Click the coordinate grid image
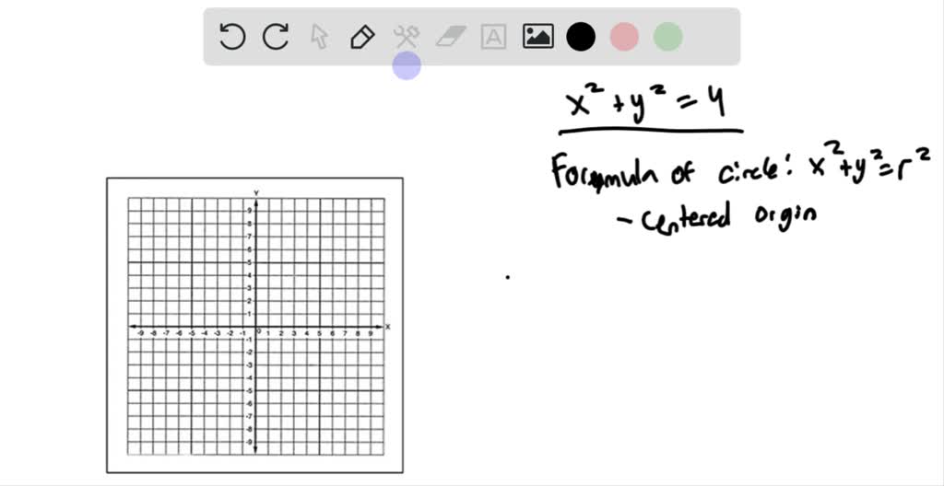944x486 pixels. click(255, 326)
